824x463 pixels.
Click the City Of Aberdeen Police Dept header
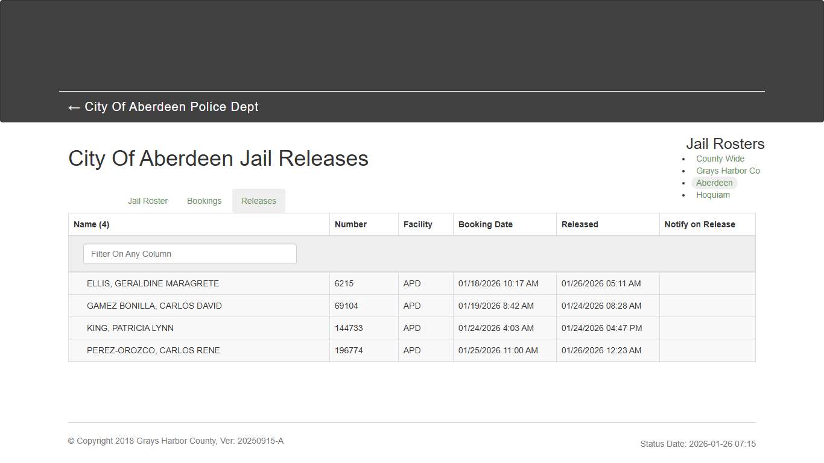172,107
